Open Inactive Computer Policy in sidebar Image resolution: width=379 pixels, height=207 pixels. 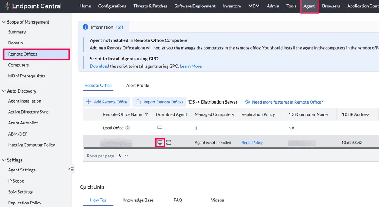click(x=31, y=145)
